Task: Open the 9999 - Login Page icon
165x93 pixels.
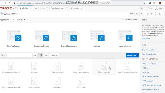Action: [57, 66]
